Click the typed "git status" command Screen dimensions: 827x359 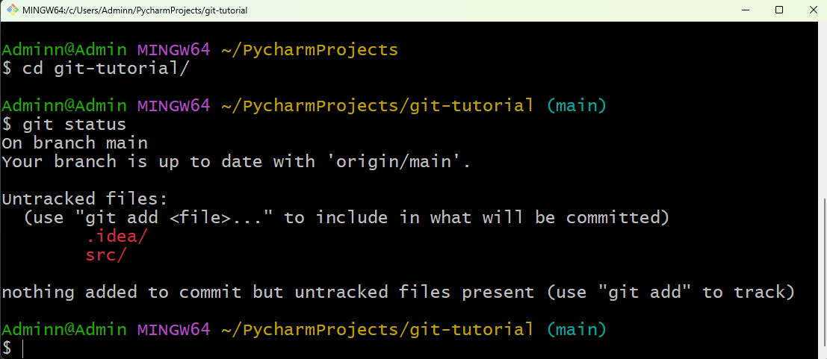coord(74,124)
